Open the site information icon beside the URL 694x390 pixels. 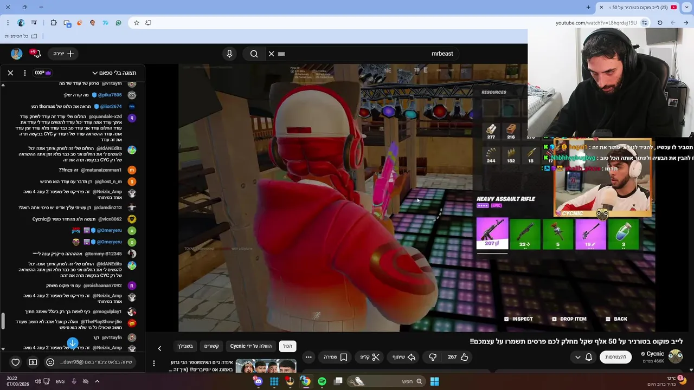click(644, 23)
